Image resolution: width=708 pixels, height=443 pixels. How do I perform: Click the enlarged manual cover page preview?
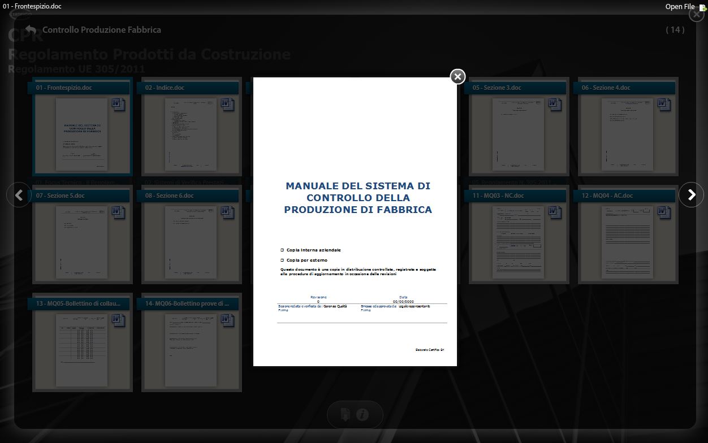tap(355, 221)
